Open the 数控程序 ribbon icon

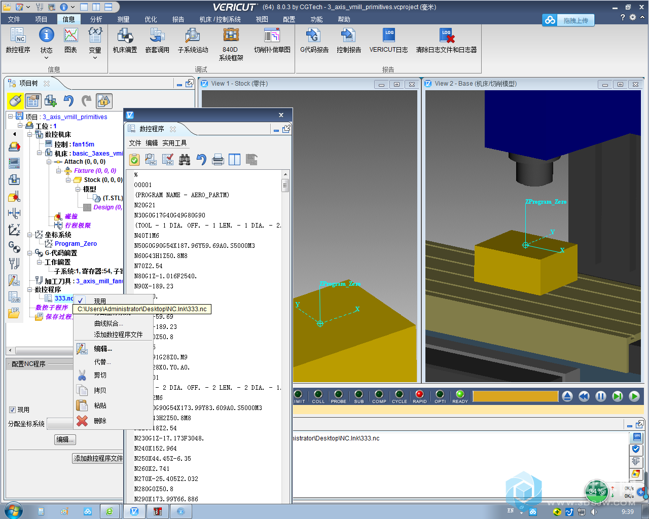pos(18,40)
